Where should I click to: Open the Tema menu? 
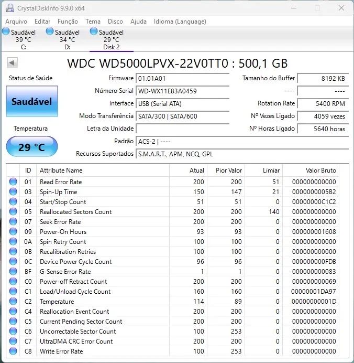pos(93,22)
